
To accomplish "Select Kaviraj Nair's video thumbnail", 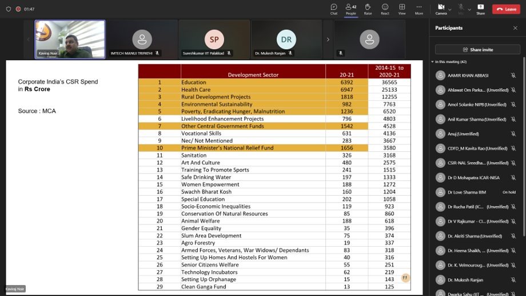I will (x=70, y=40).
